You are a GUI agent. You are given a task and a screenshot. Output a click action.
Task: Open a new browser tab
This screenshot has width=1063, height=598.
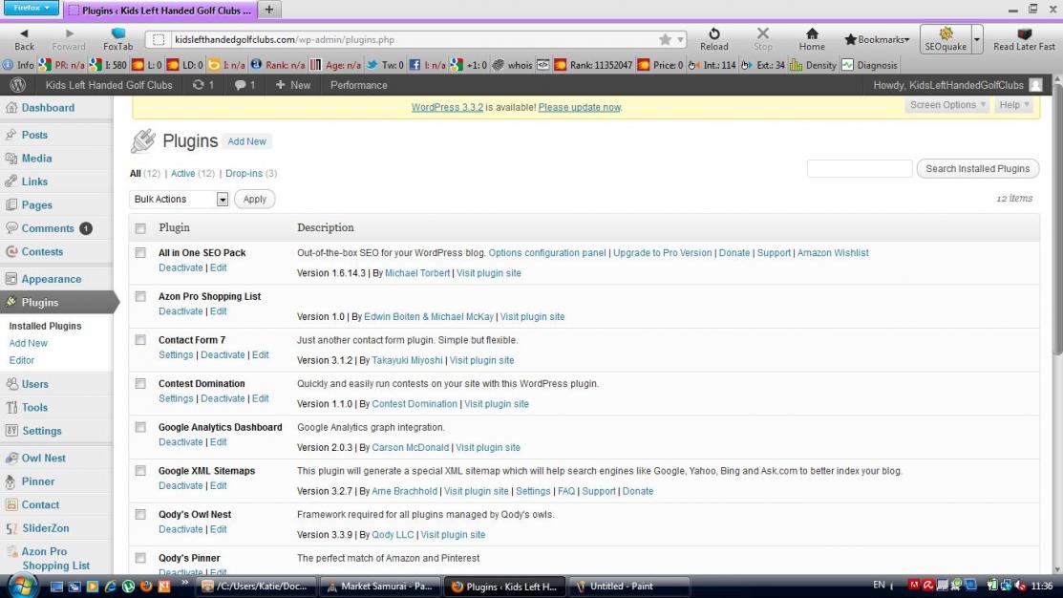point(269,10)
